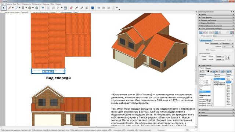Screen dimensions: 235x132
Task: Open the Table tool
Action: [65, 8]
